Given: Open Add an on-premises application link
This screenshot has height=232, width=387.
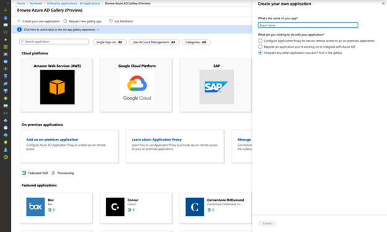Looking at the screenshot, I should (x=52, y=139).
